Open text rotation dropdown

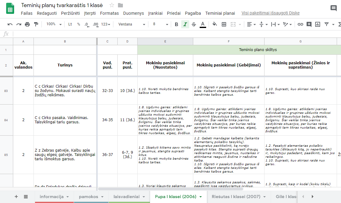click(x=287, y=24)
